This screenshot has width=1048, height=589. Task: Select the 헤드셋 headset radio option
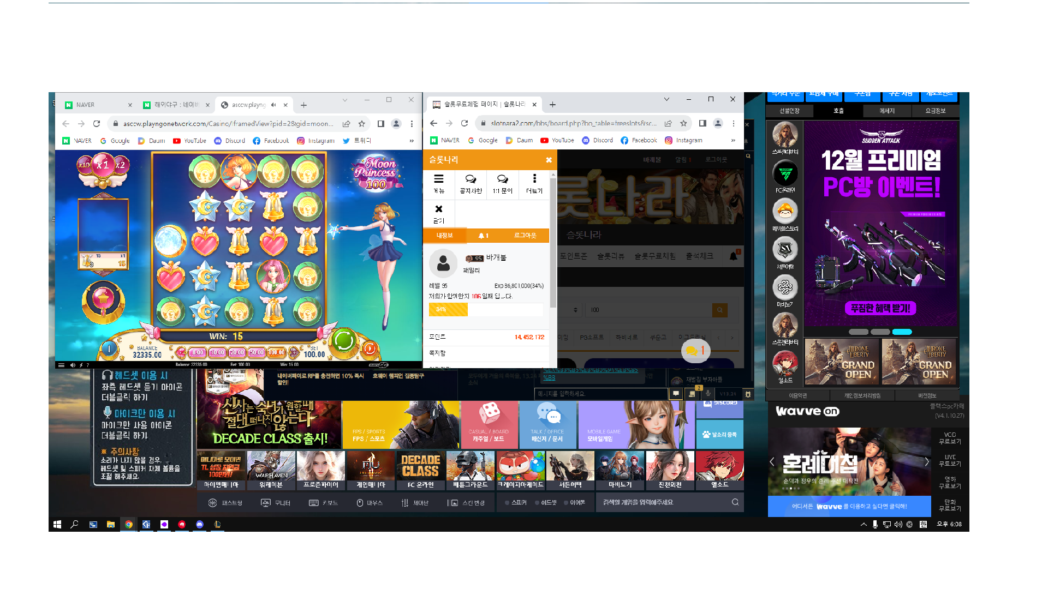click(x=545, y=502)
